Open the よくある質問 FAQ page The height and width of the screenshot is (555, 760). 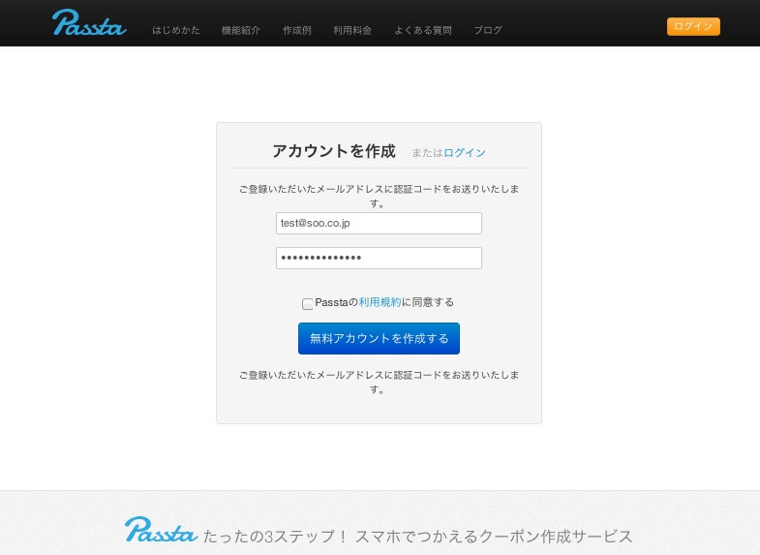[x=422, y=30]
